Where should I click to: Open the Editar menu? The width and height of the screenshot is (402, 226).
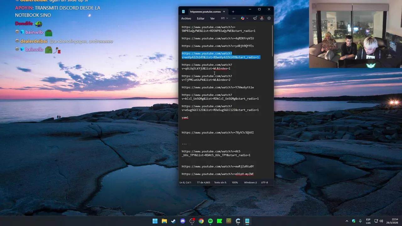click(201, 19)
